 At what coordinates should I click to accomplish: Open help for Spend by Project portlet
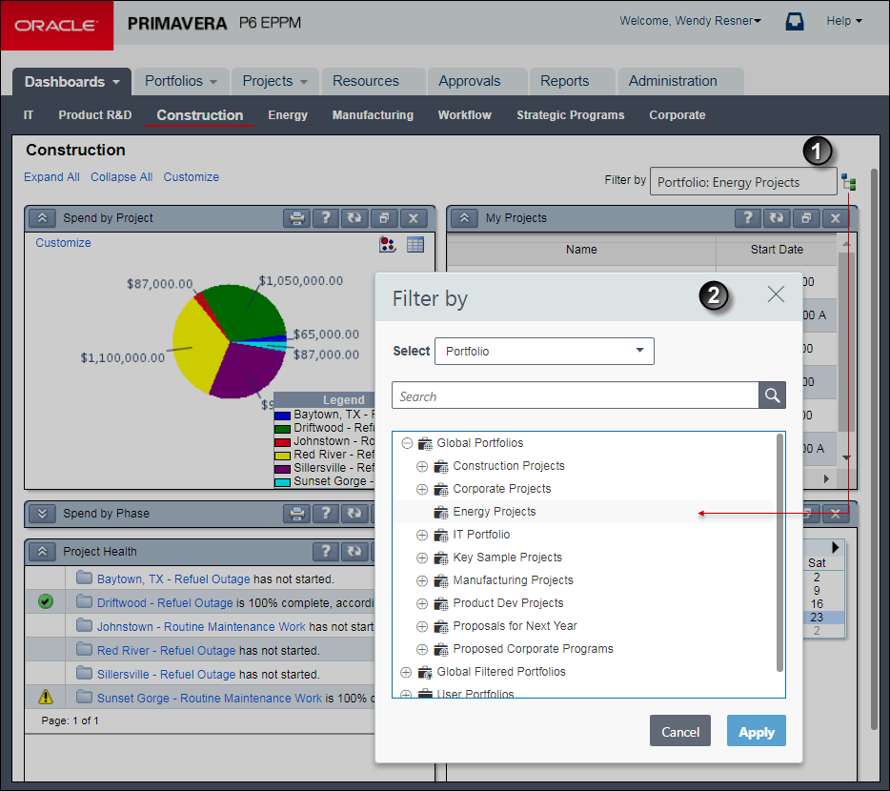coord(326,218)
